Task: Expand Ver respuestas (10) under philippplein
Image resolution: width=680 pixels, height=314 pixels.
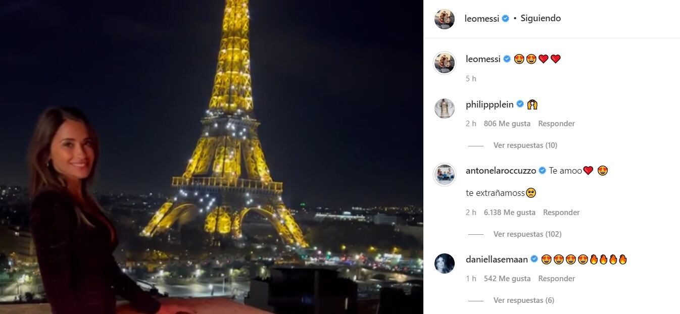Action: click(x=525, y=145)
